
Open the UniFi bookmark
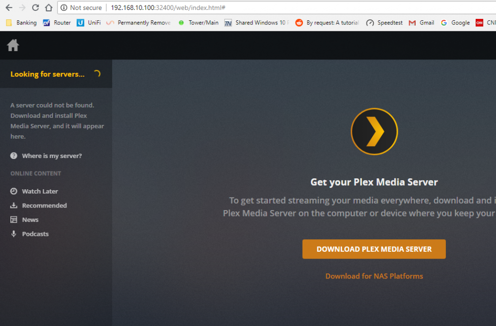point(89,23)
